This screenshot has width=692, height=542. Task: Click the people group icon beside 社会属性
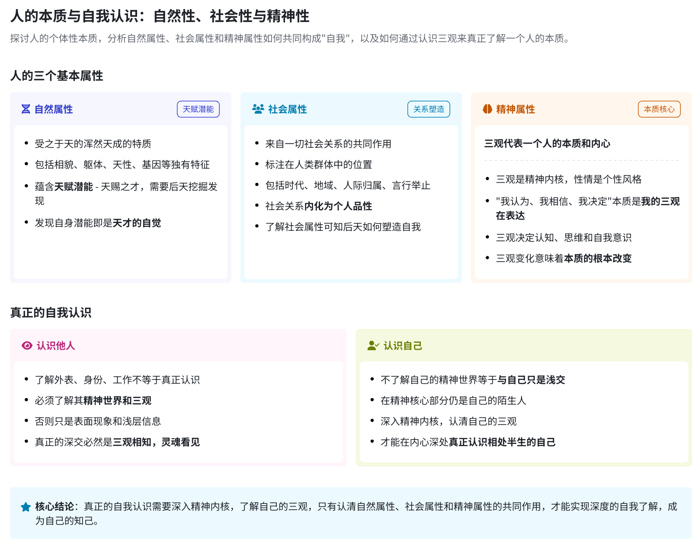pyautogui.click(x=258, y=109)
